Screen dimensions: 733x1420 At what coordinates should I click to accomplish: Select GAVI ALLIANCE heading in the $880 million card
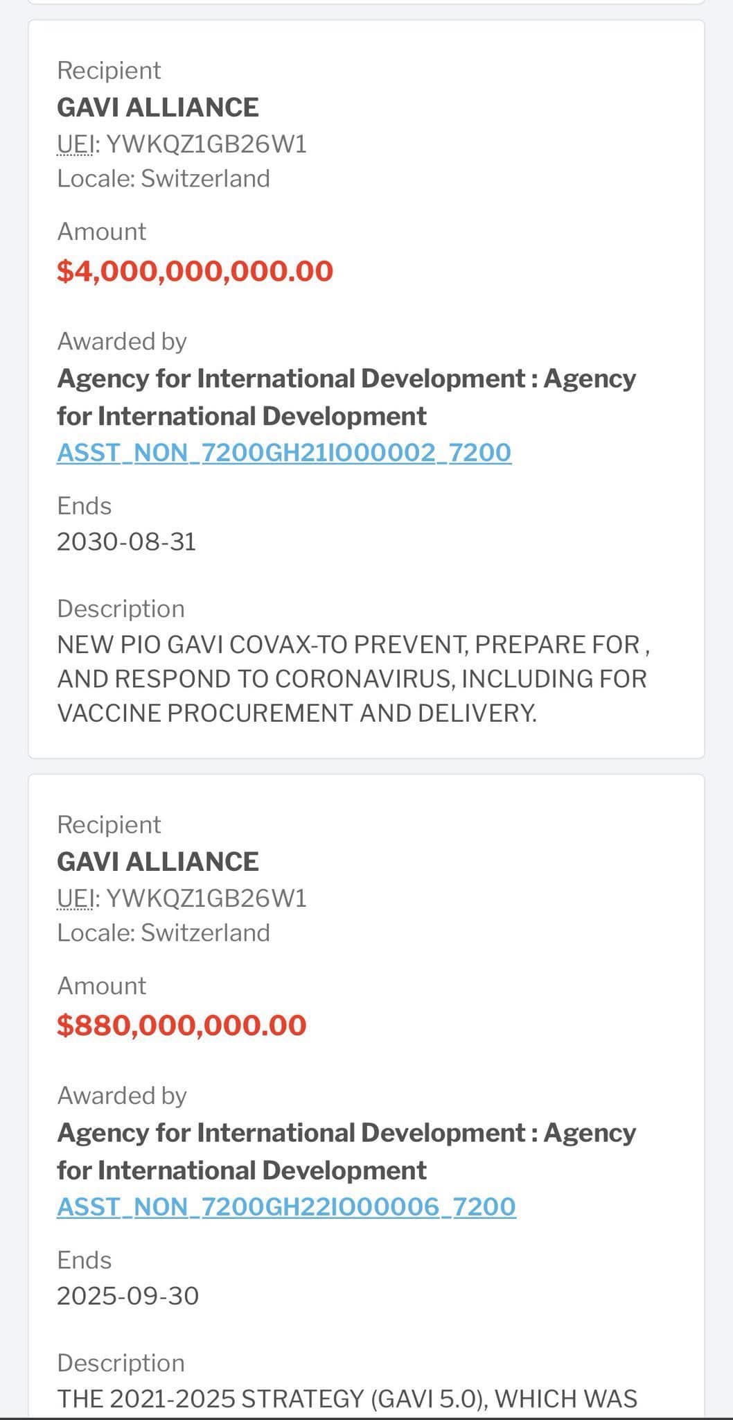(158, 862)
